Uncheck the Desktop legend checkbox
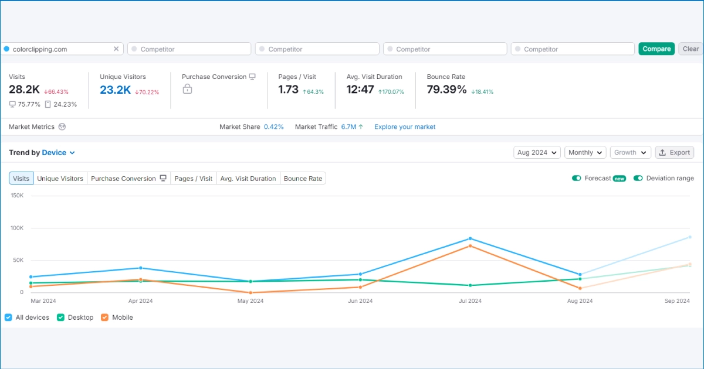Viewport: 704px width, 369px height. (60, 317)
